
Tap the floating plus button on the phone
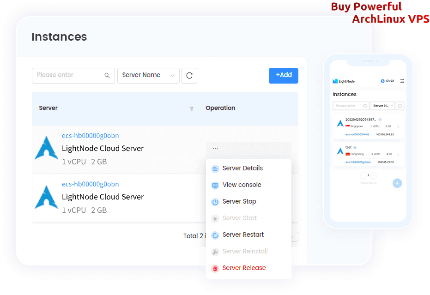click(397, 183)
